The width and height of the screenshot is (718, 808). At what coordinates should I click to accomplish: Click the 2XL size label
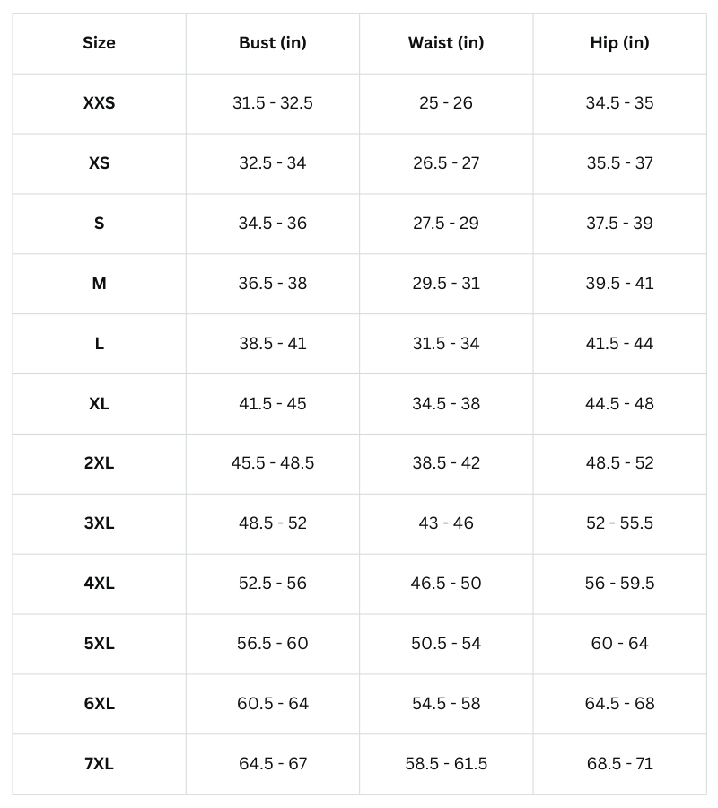[99, 463]
